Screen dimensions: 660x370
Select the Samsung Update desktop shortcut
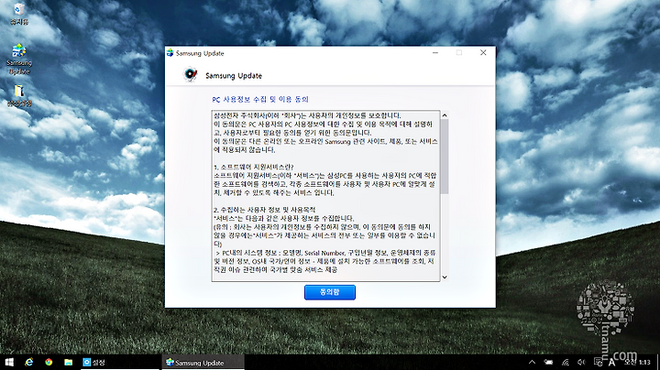[19, 59]
